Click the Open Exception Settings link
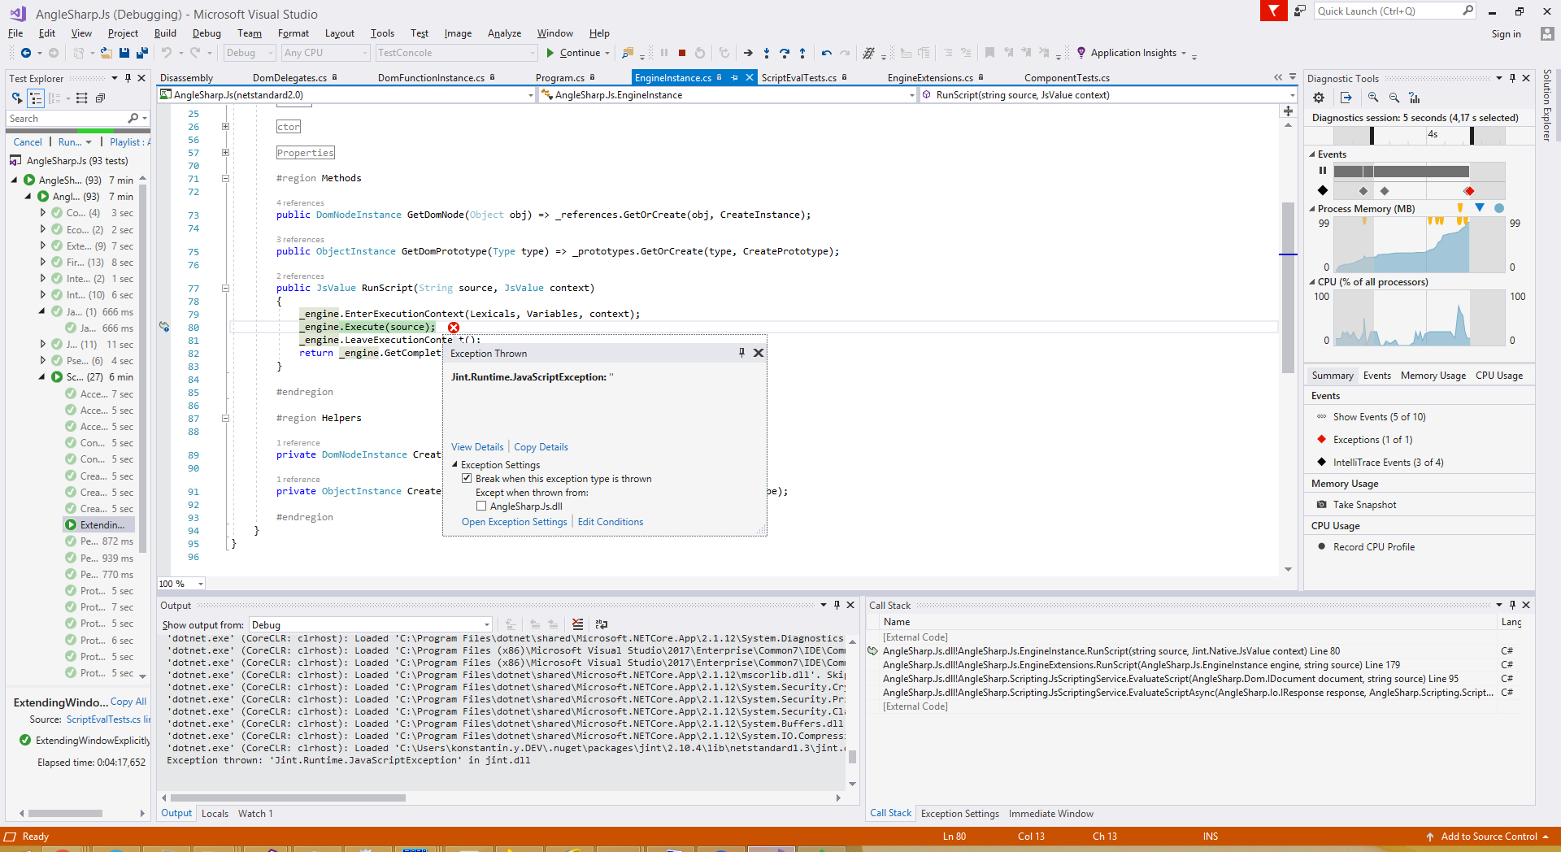This screenshot has width=1561, height=852. pyautogui.click(x=514, y=521)
